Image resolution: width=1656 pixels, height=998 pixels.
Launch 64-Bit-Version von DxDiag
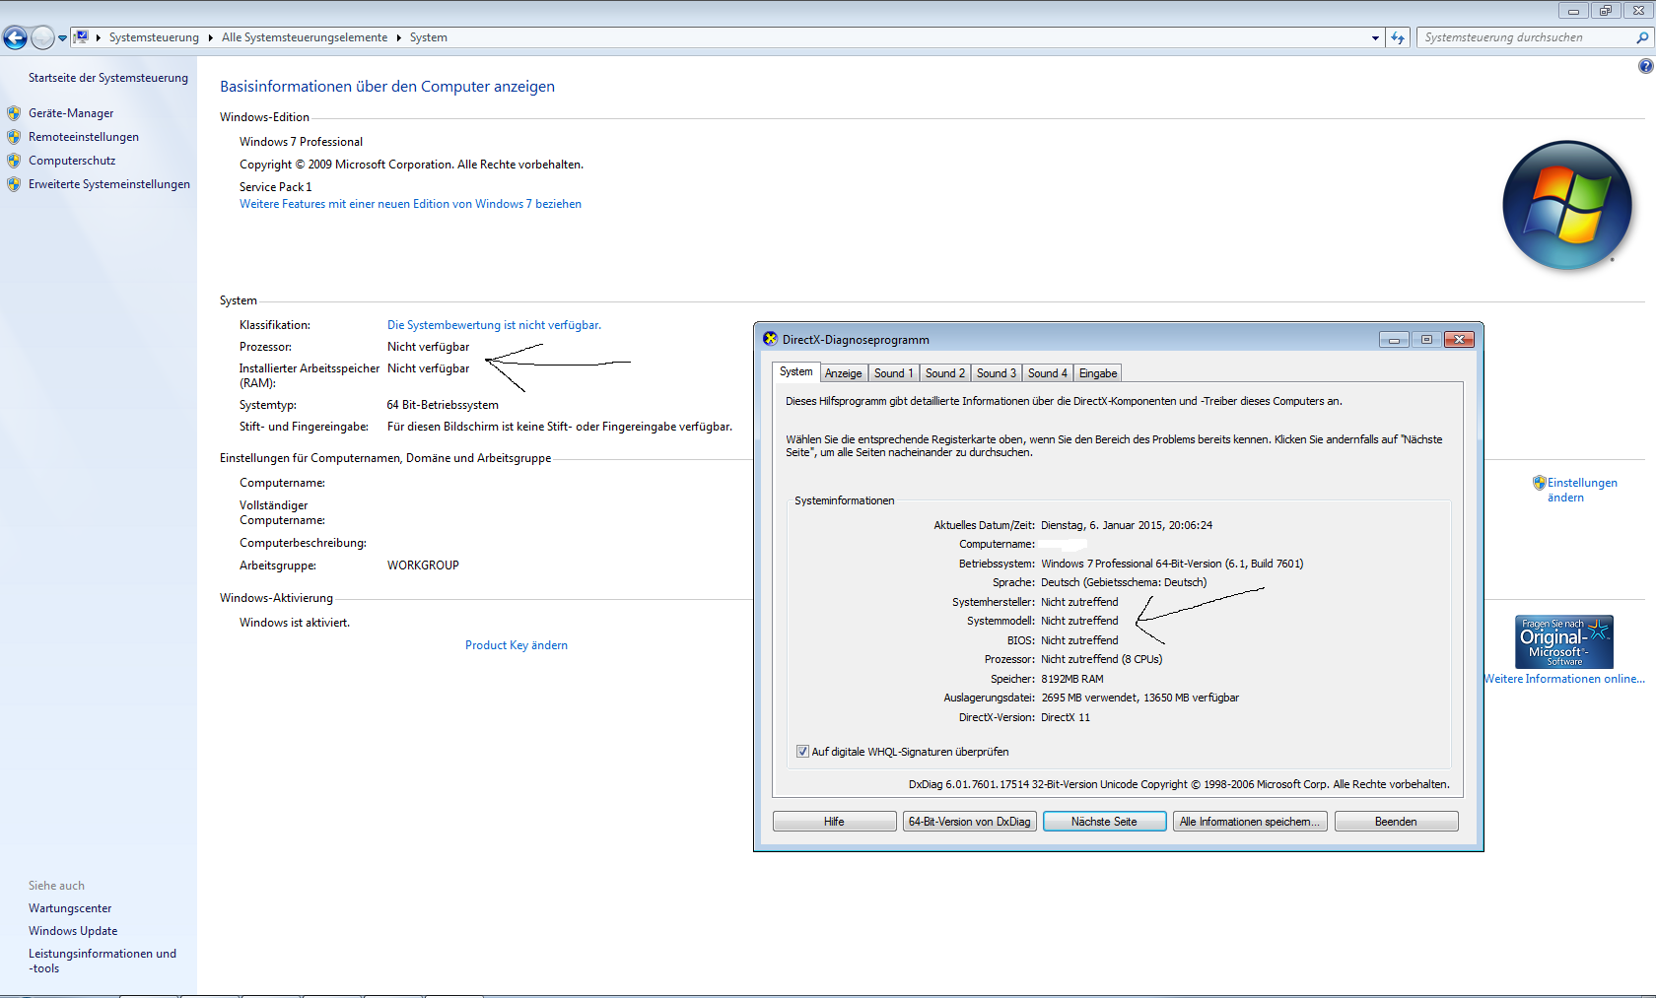970,822
